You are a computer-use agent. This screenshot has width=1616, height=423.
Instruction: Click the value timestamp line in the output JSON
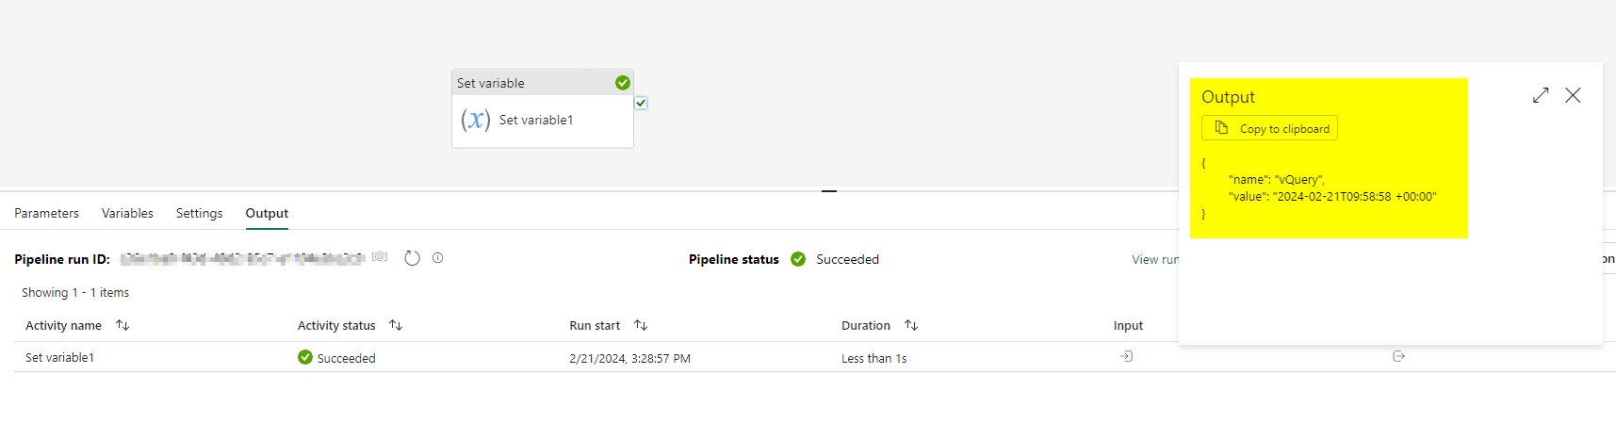click(x=1332, y=196)
